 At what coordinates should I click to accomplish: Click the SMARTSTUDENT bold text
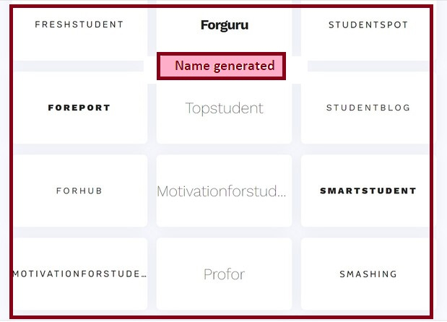click(x=368, y=191)
